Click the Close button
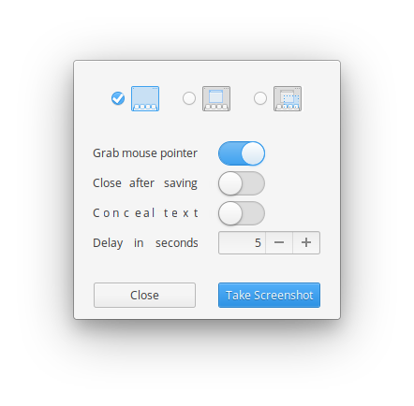 144,295
